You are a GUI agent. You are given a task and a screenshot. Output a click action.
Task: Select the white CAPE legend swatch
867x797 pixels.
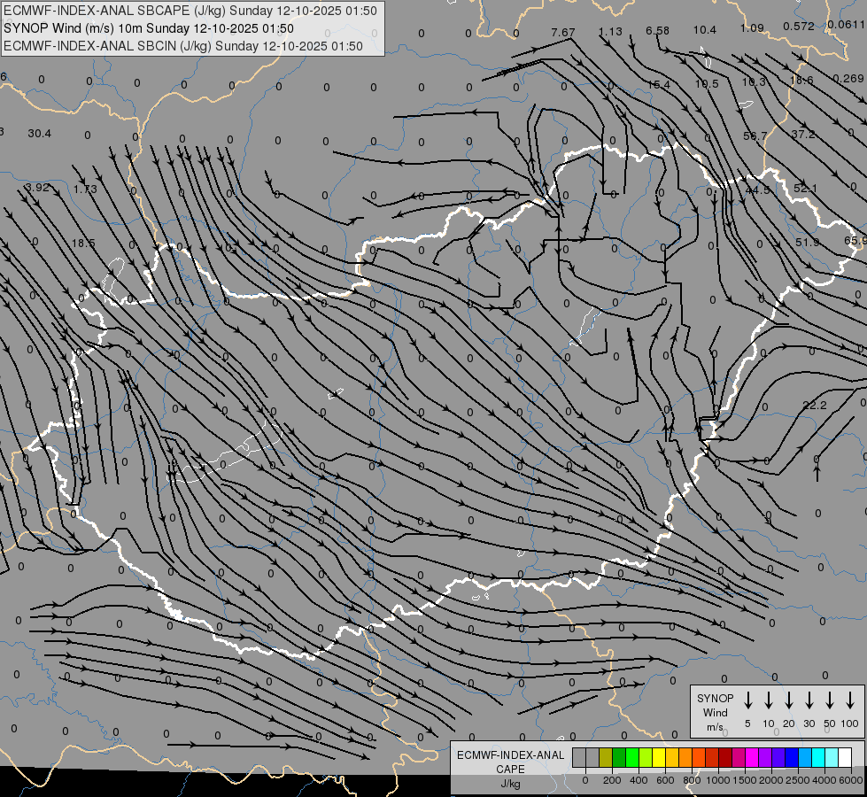845,757
